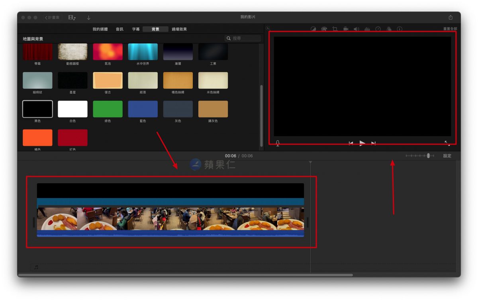
Task: Select the 灰色 gray background swatch
Action: [178, 109]
